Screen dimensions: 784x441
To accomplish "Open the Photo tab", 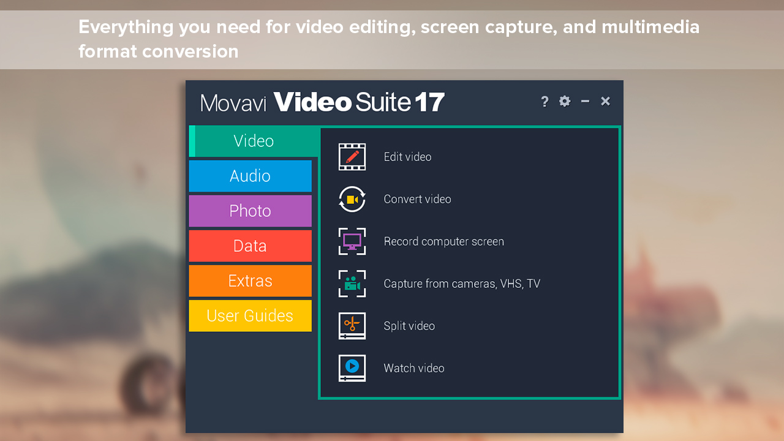I will (x=250, y=211).
